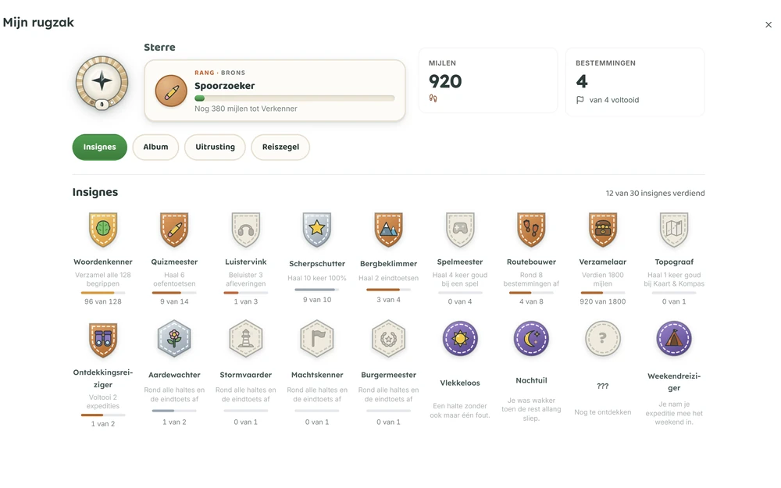Image resolution: width=781 pixels, height=488 pixels.
Task: Open the Mijlen 920 stats card
Action: point(487,80)
